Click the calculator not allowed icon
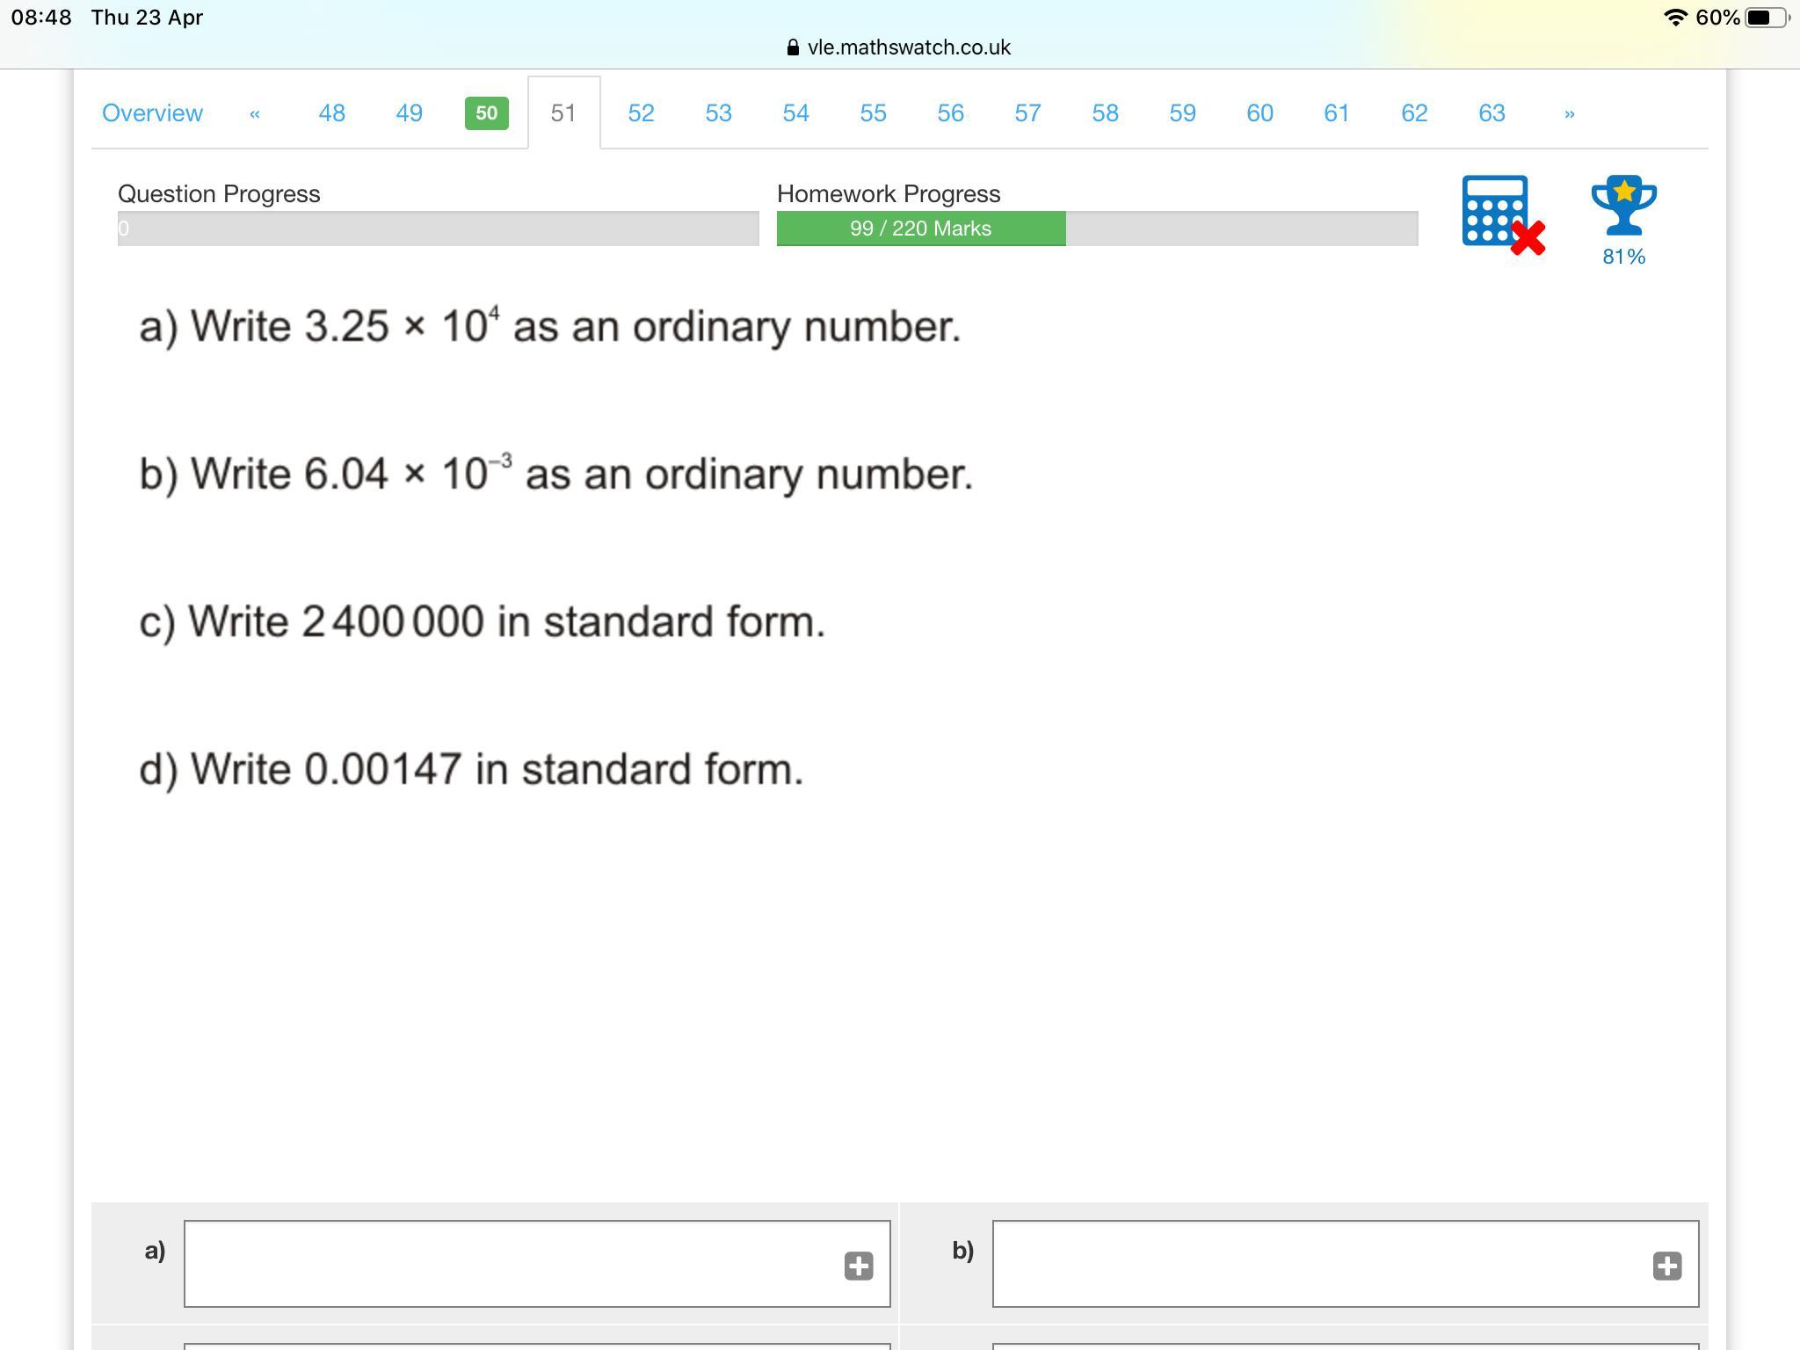1800x1350 pixels. pyautogui.click(x=1502, y=214)
